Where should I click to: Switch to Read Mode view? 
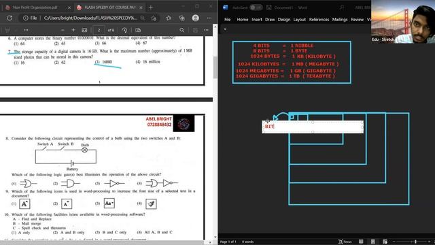tap(361, 242)
